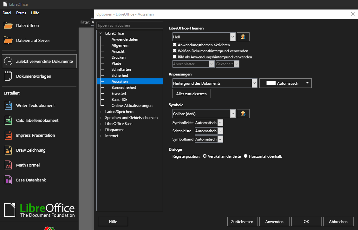Select Horizontal oberhalb radio button
Image resolution: width=358 pixels, height=230 pixels.
pos(246,156)
